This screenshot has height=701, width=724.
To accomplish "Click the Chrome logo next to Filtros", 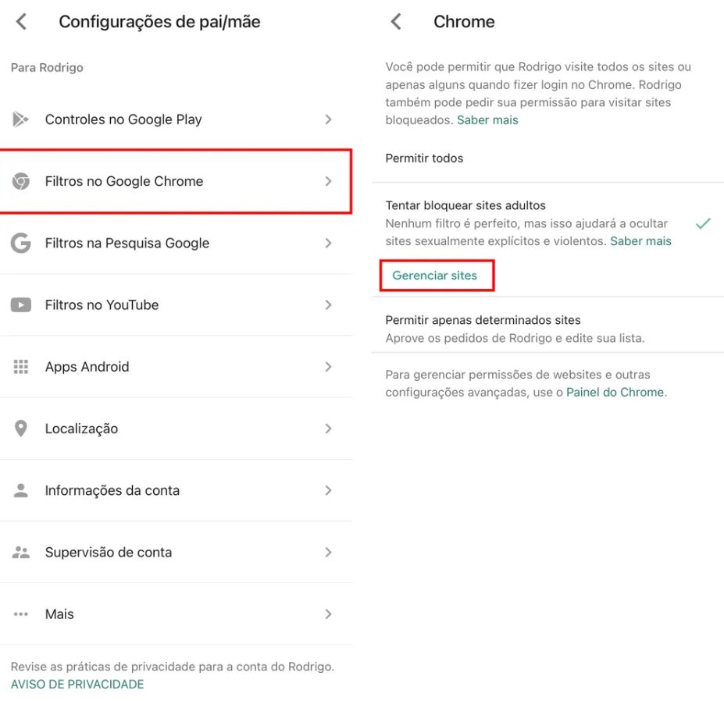I will [x=21, y=180].
